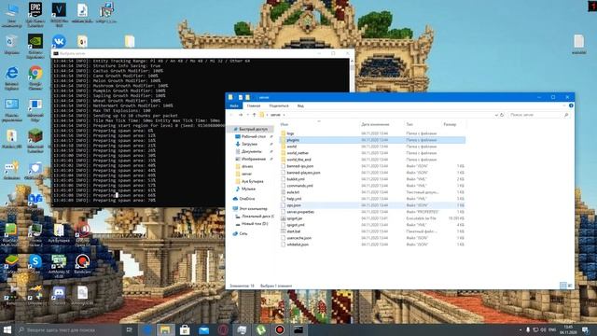Image resolution: width=597 pixels, height=336 pixels.
Task: Open the Mail app on the taskbar
Action: [204, 329]
